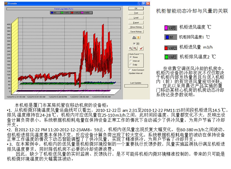Image resolution: width=231 pixels, height=169 pixels.
Task: Minimize the Trends window
Action: [140, 4]
